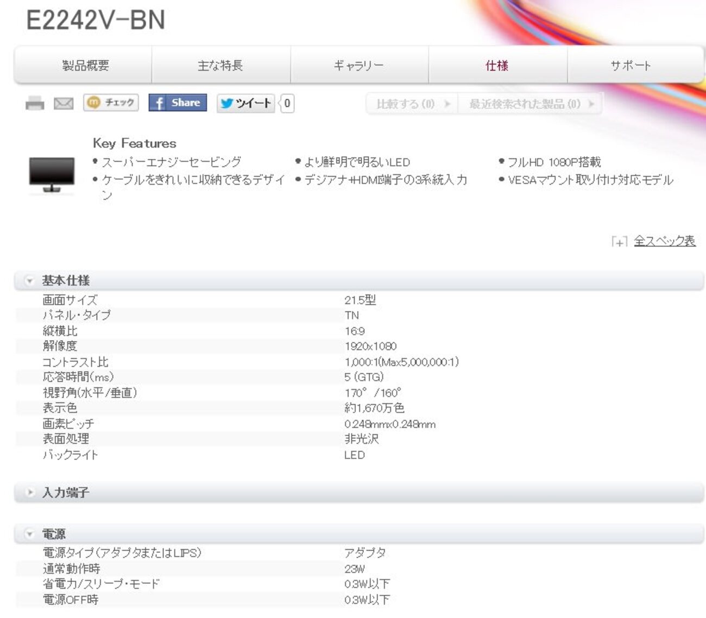Click the 0.248mmx0.248mm pixel pitch value

click(x=390, y=424)
